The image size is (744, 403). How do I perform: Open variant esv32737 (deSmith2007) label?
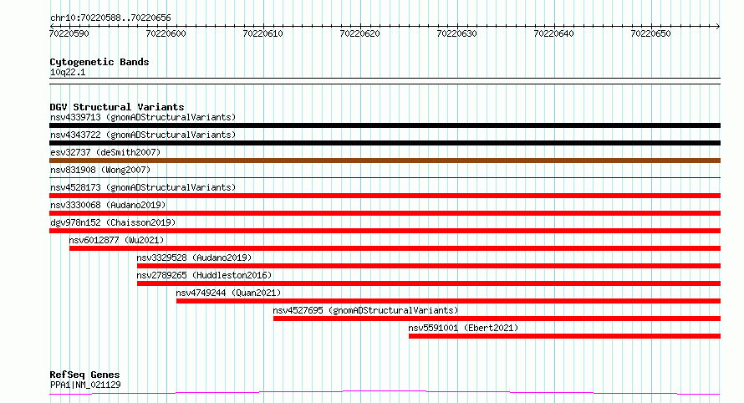click(x=105, y=152)
